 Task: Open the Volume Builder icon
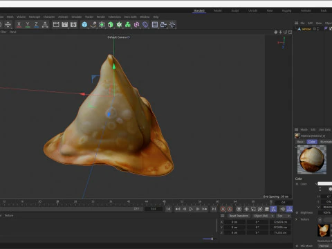[x=128, y=25]
